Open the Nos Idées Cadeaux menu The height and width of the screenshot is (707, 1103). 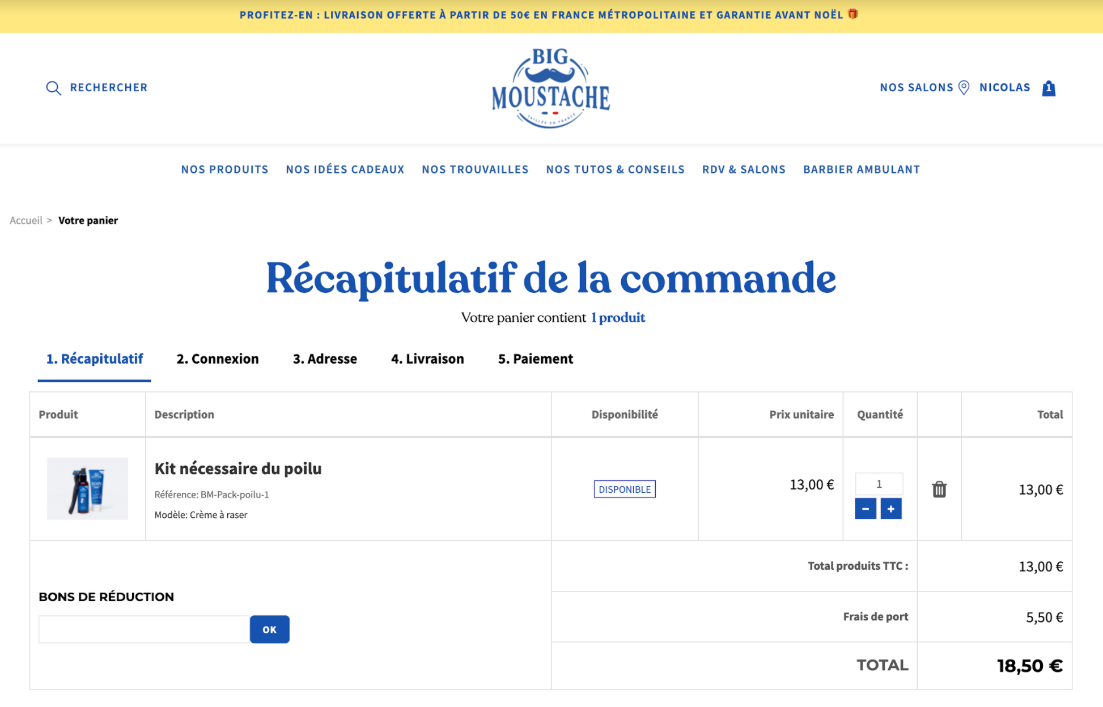[x=345, y=169]
